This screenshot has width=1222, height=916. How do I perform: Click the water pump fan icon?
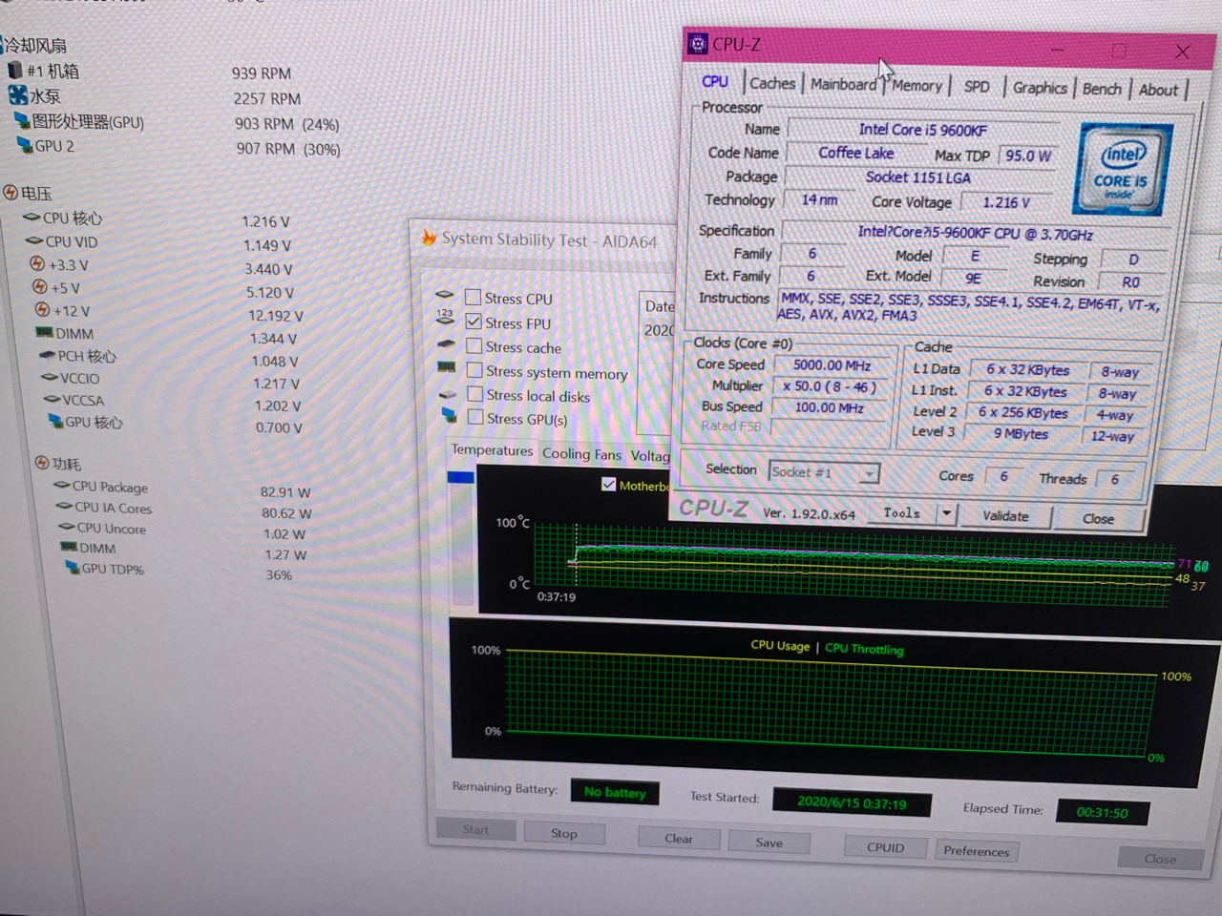pyautogui.click(x=18, y=95)
